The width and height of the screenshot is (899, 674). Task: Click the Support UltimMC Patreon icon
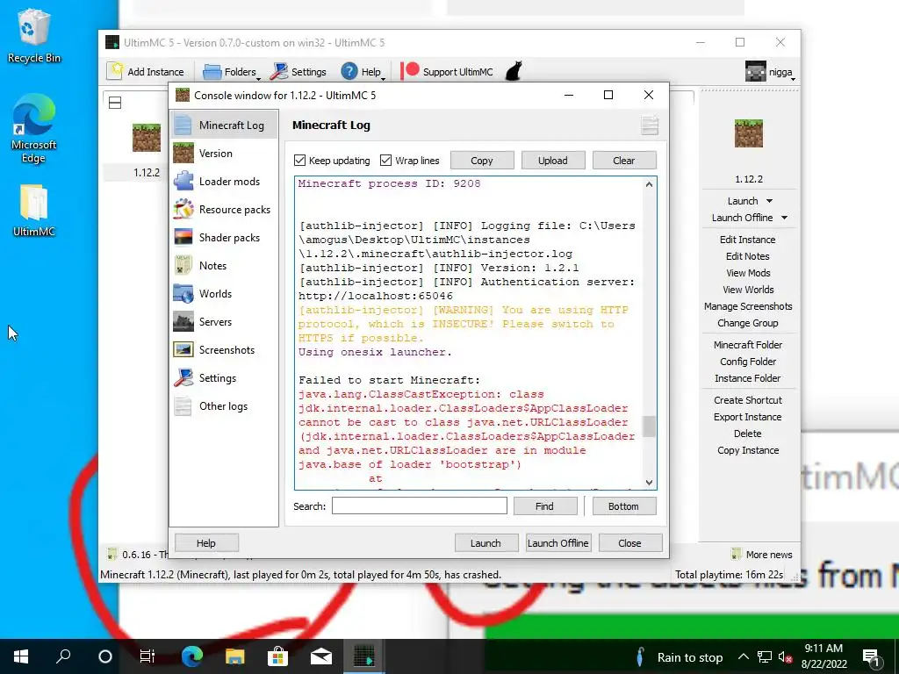click(x=409, y=71)
